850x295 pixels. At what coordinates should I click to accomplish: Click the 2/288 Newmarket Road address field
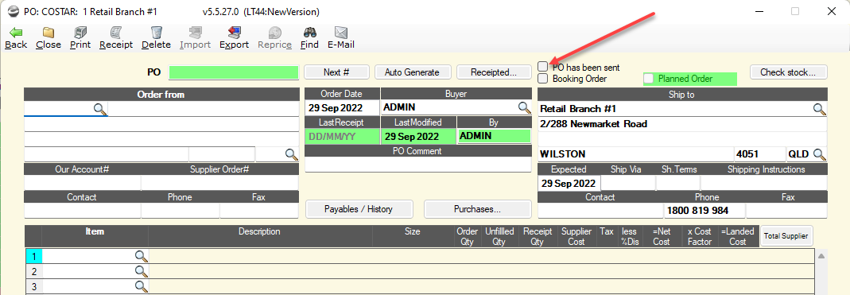tap(682, 124)
